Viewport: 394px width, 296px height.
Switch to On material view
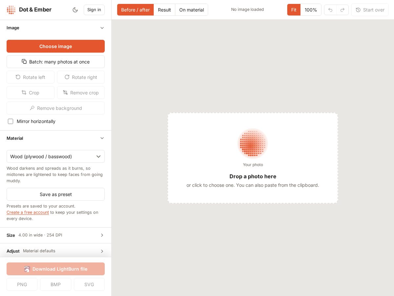click(192, 10)
